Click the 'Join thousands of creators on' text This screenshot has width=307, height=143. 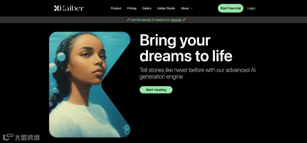[150, 20]
